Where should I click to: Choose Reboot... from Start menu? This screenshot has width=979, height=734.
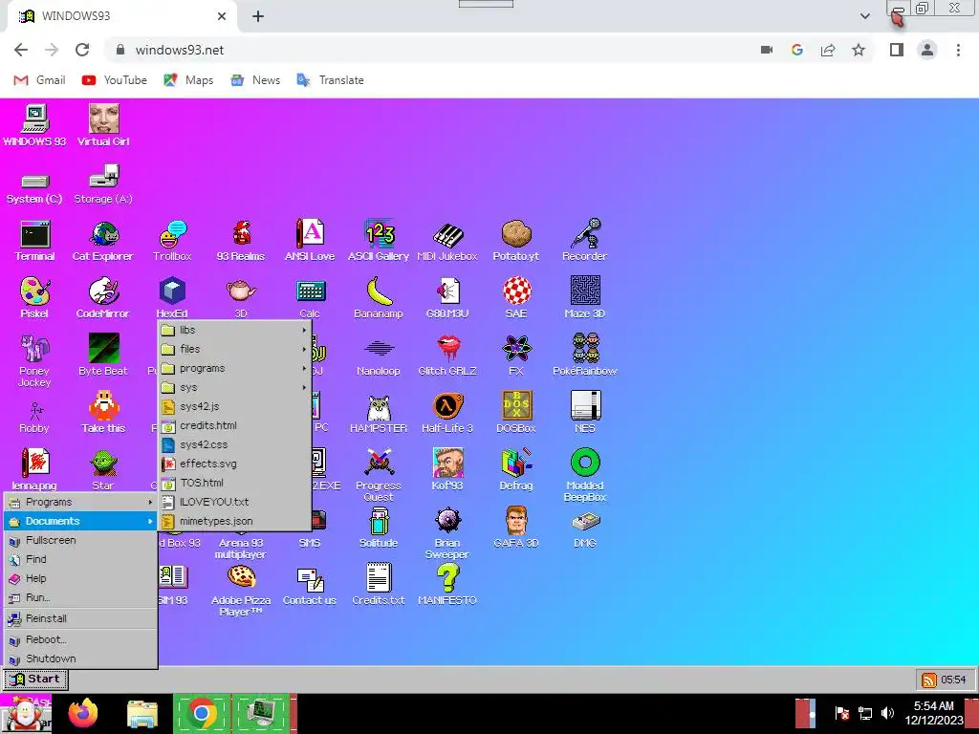click(80, 639)
